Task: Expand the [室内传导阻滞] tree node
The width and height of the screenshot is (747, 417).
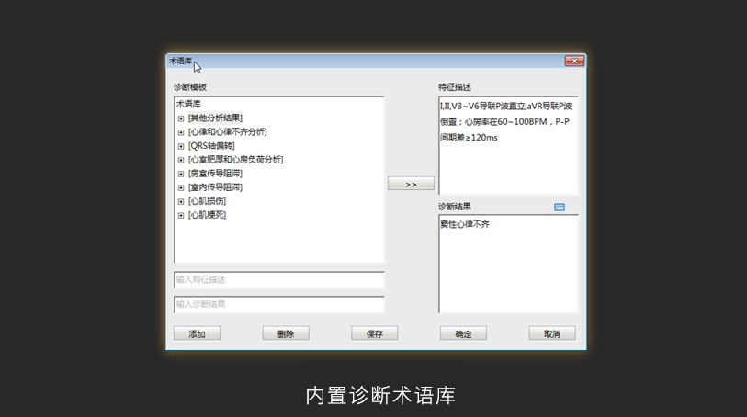Action: [181, 187]
